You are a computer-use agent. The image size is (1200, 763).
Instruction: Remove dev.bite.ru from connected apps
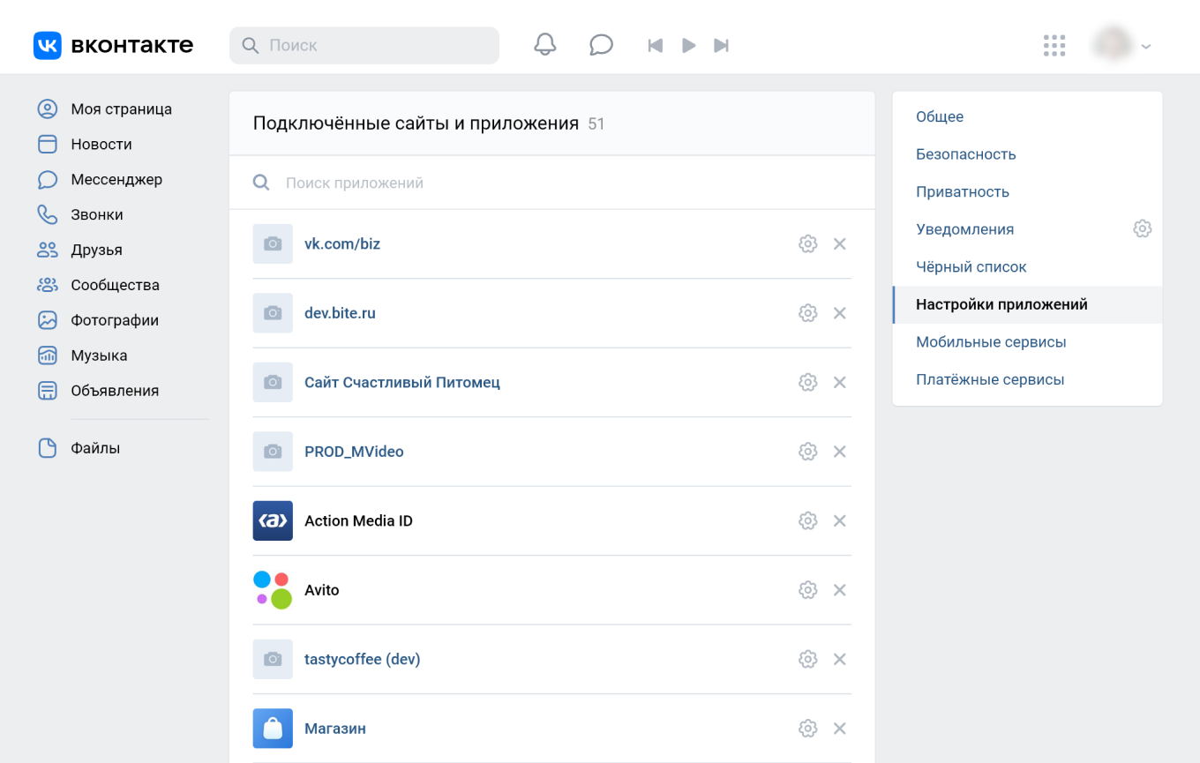[x=840, y=313]
